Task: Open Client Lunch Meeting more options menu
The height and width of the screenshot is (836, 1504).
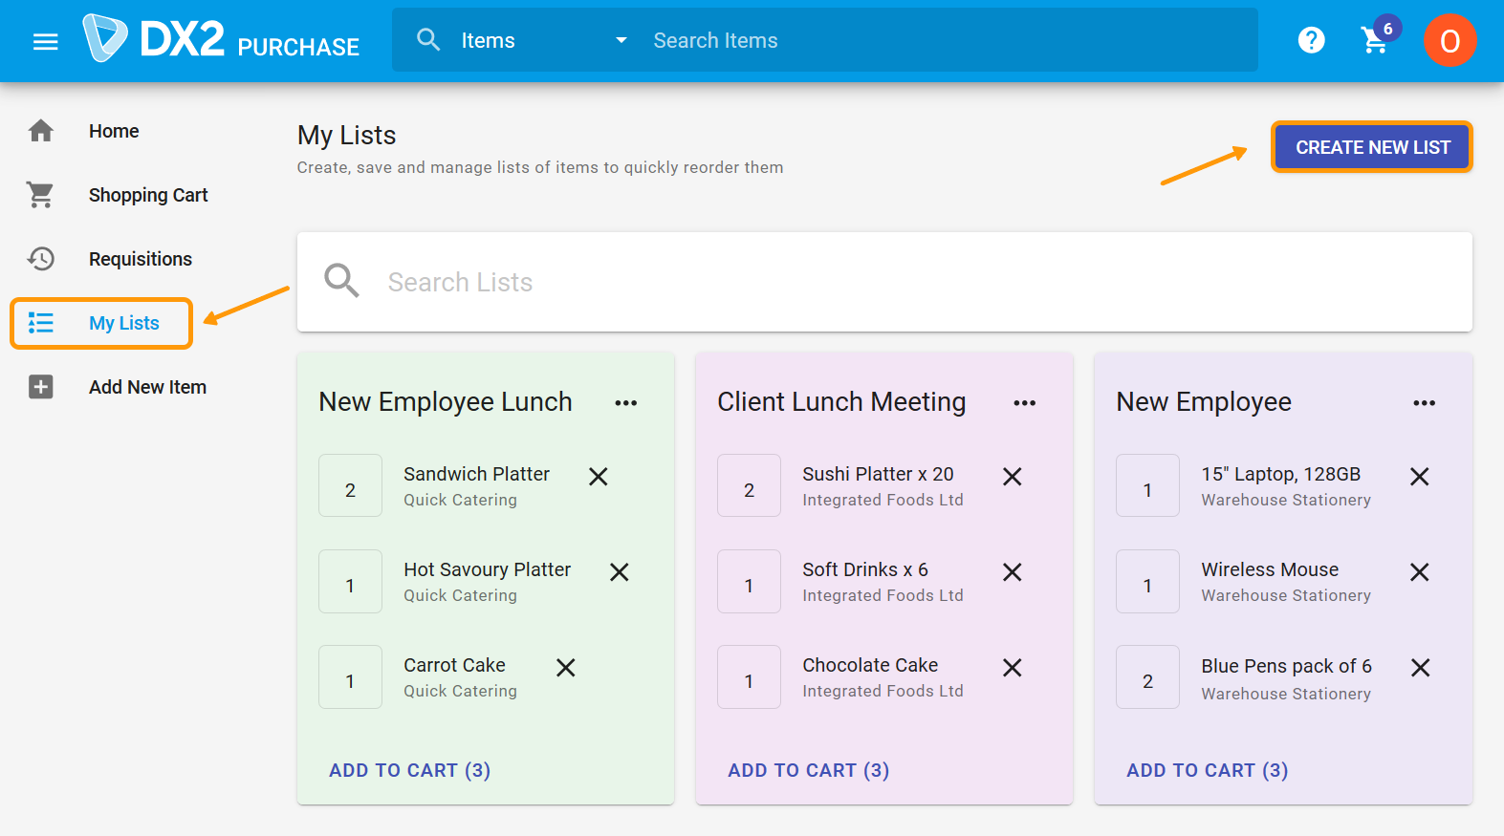Action: [1025, 403]
